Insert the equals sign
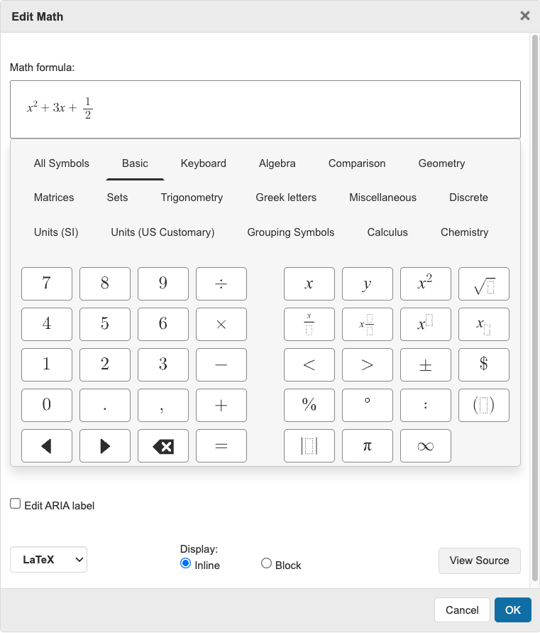This screenshot has width=540, height=633. (x=221, y=445)
